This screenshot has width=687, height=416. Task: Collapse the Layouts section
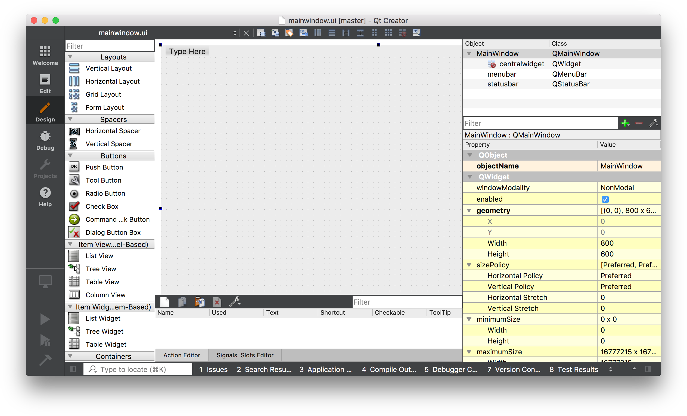(x=70, y=57)
